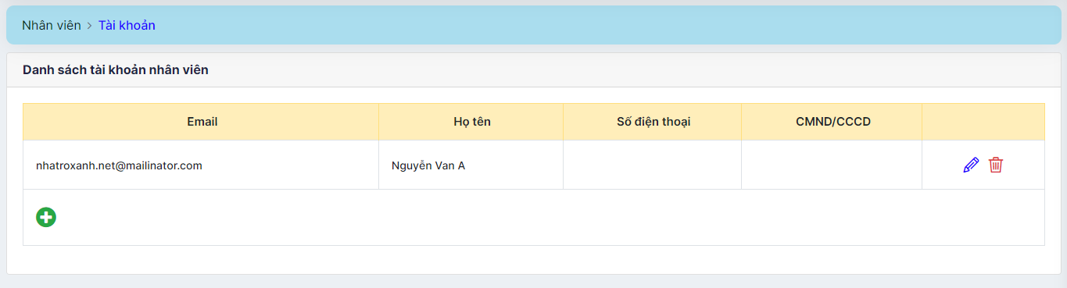Click the Email column header
The height and width of the screenshot is (288, 1067).
(x=202, y=122)
